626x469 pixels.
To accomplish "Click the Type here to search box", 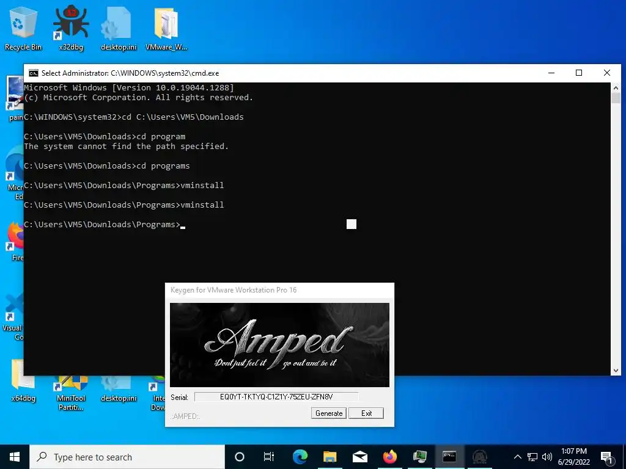I will click(x=127, y=457).
